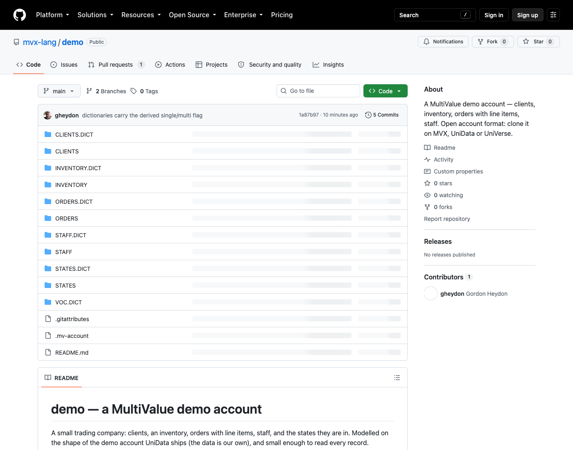Click the bell icon on Notifications

point(426,42)
